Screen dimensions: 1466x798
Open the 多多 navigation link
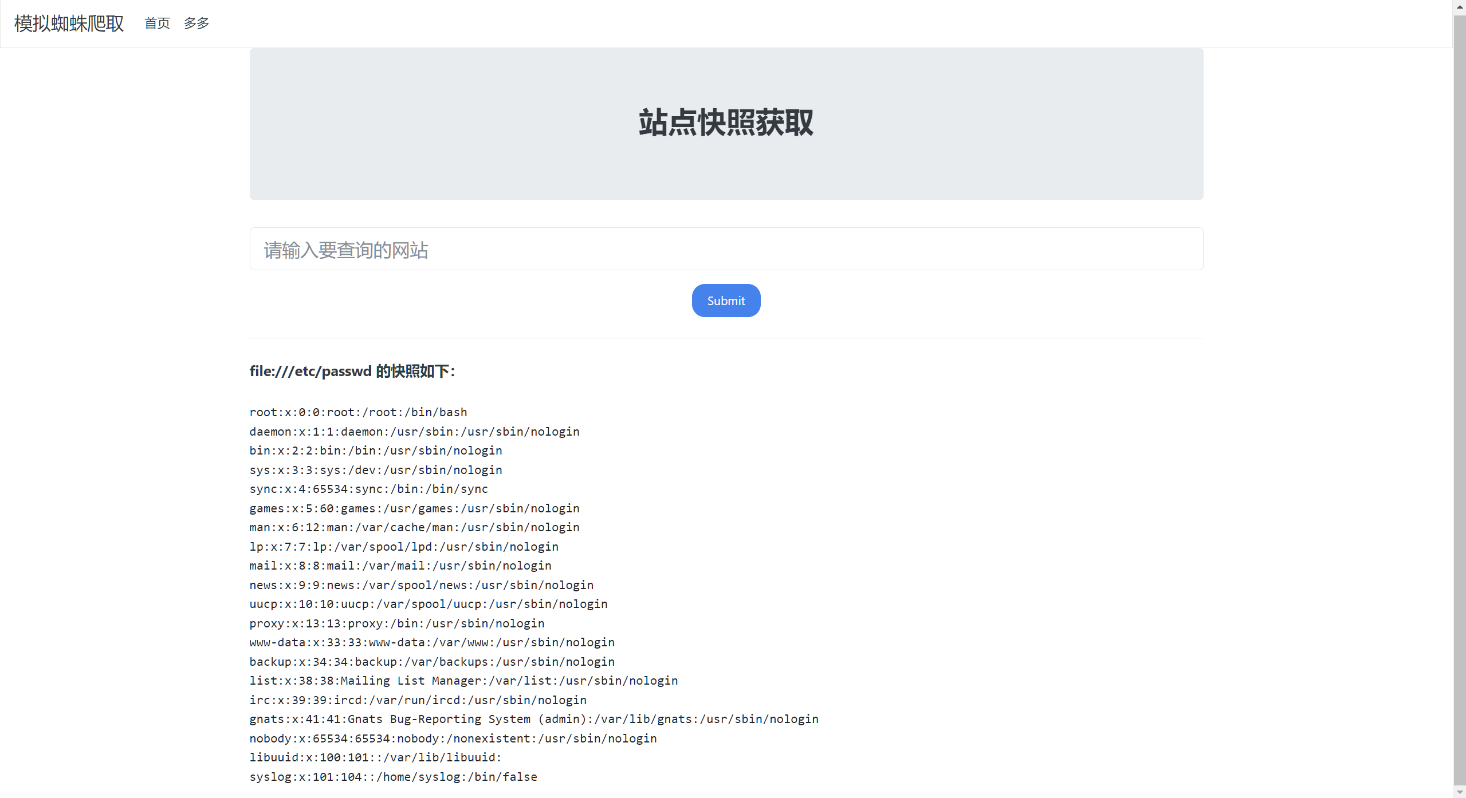[x=196, y=23]
